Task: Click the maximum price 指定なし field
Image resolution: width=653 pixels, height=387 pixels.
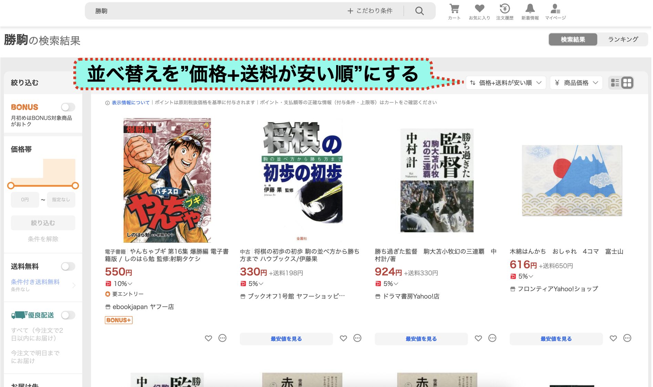Action: (61, 200)
